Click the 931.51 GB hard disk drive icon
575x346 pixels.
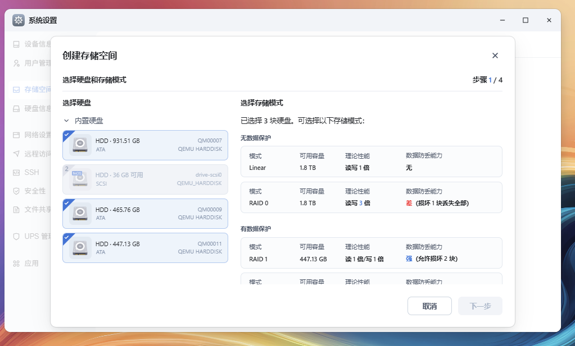[x=80, y=145]
